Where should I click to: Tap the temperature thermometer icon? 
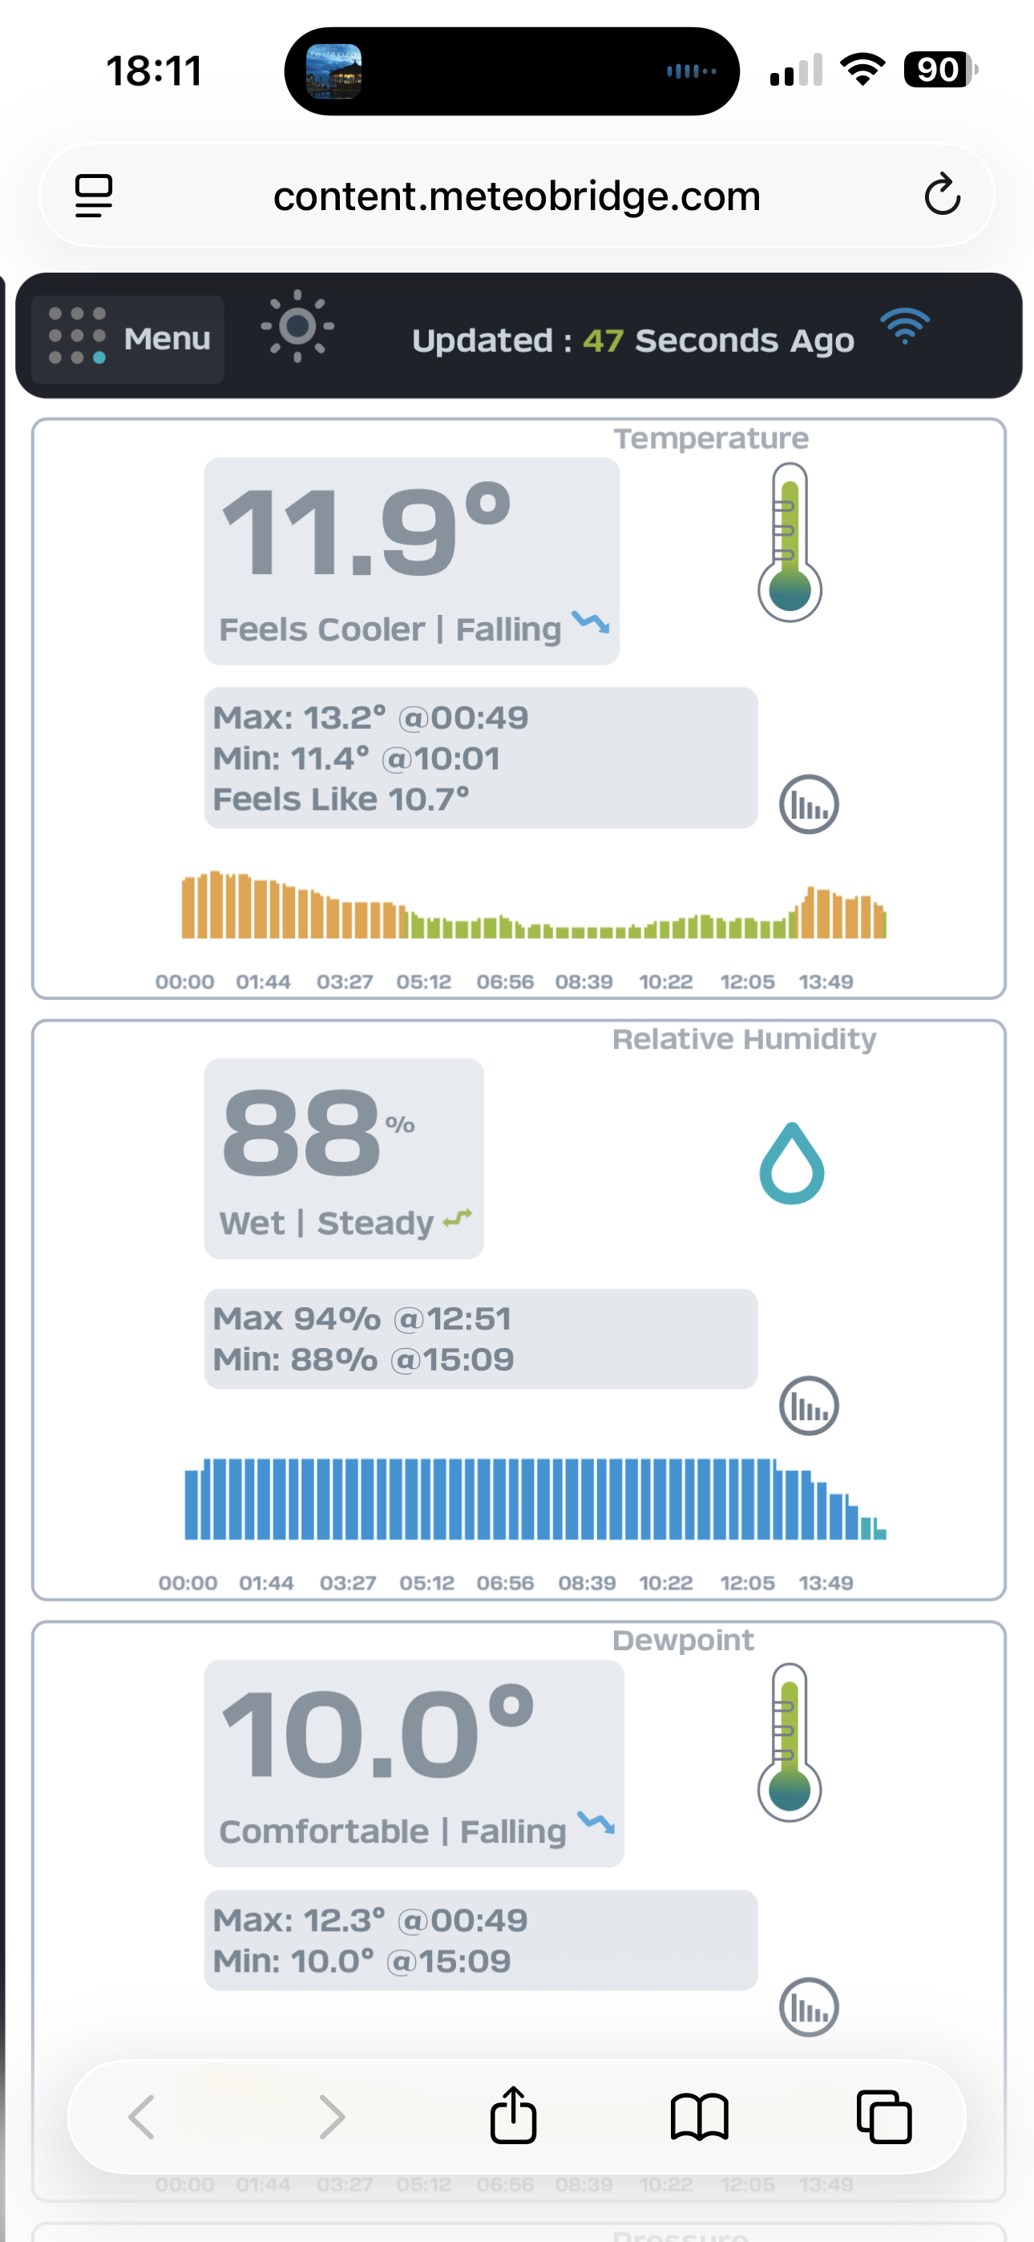point(790,542)
